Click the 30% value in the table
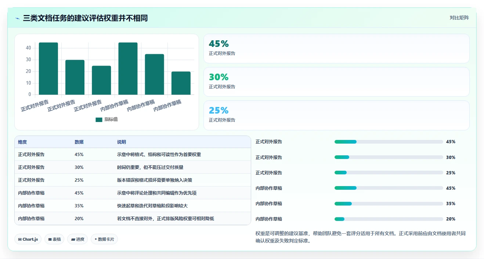 coord(79,167)
